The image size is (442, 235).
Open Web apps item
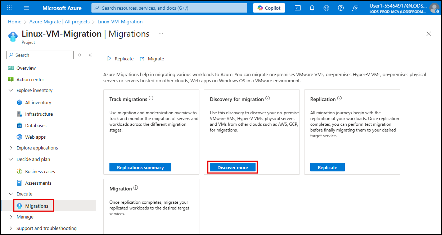[x=35, y=137]
